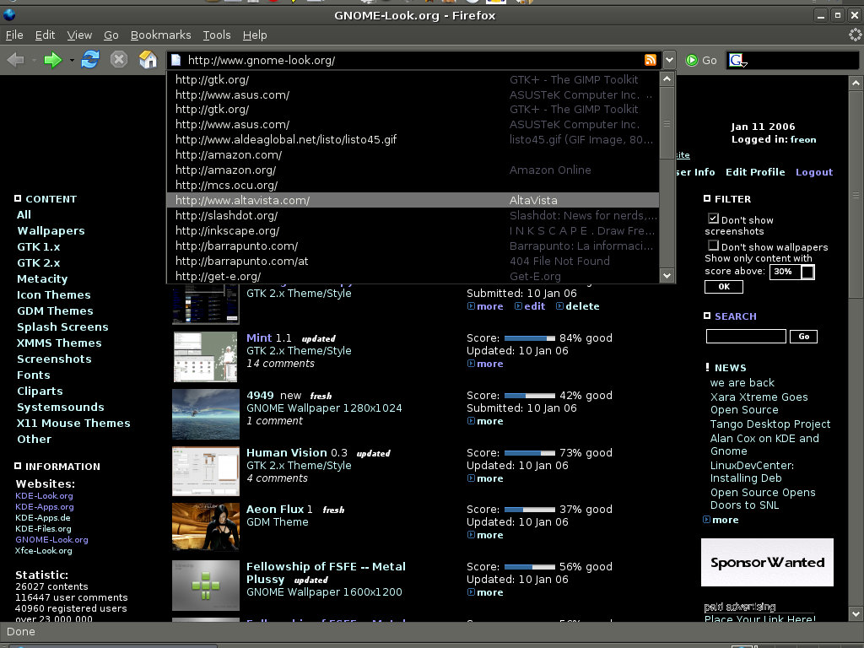Click the window menu globe icon in title bar
The image size is (864, 648).
point(8,15)
